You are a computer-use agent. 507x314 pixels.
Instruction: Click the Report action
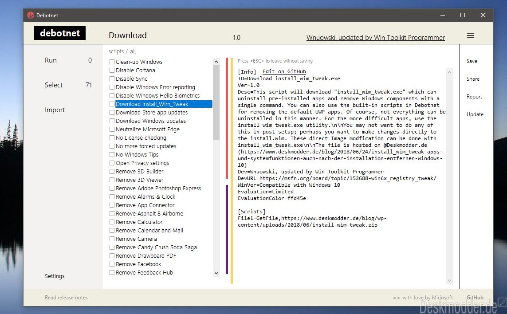474,97
